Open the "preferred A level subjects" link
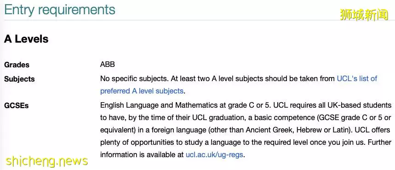Viewport: 395px width, 170px height. click(x=142, y=91)
